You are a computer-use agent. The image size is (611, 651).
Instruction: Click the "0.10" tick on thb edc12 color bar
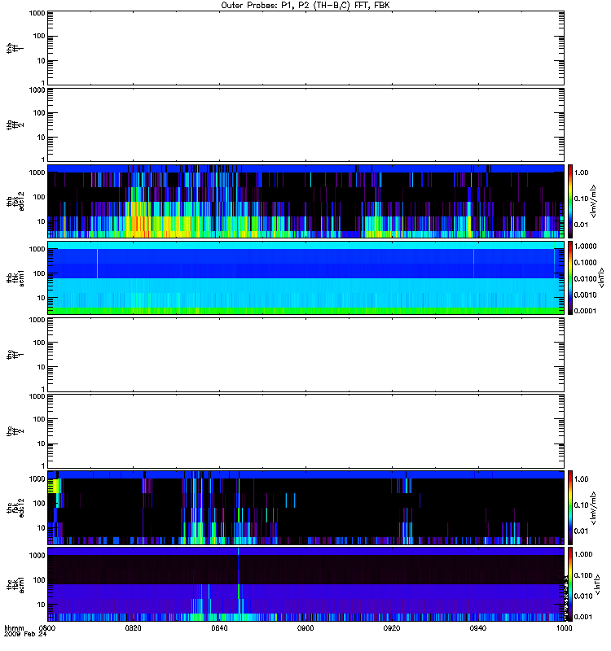(x=582, y=199)
